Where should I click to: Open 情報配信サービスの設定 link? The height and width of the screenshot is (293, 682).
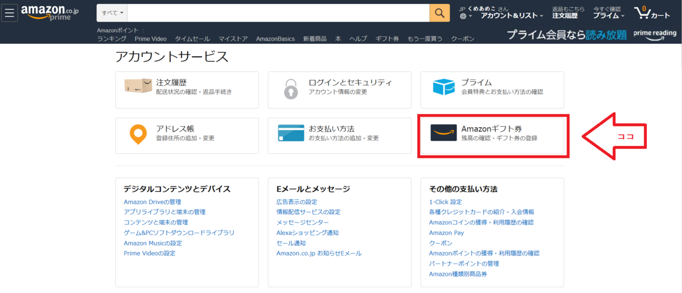pyautogui.click(x=309, y=212)
